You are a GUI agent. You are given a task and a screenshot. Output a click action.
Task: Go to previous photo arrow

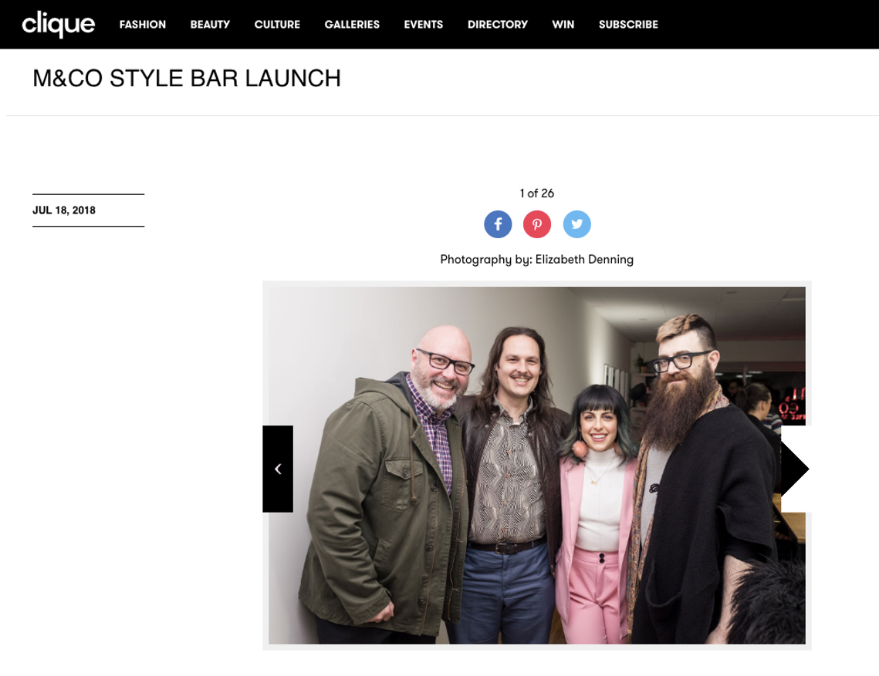(x=278, y=469)
